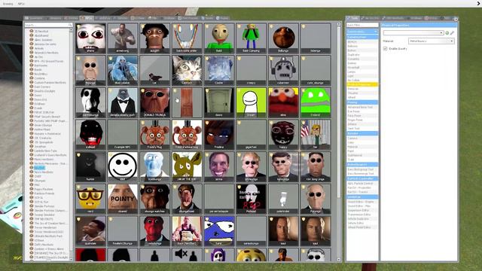Viewport: 482px width, 271px height.
Task: Click the NPC category search field
Action: [48, 25]
